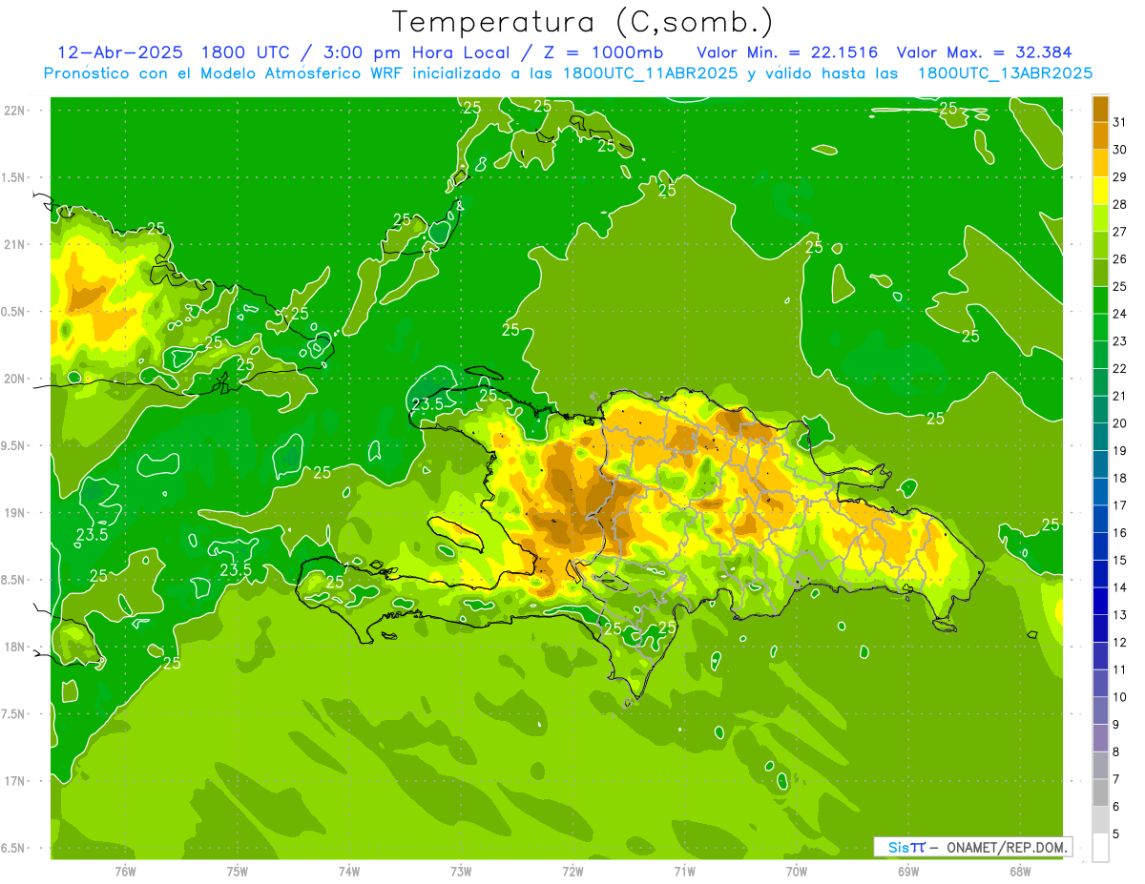Click the "71W" longitude axis label
Viewport: 1145px width, 884px height.
[x=684, y=872]
